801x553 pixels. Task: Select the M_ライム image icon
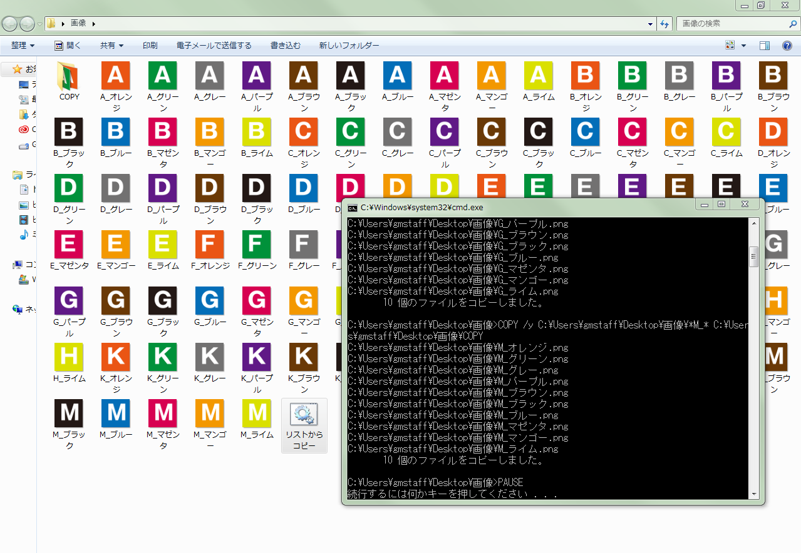[256, 413]
